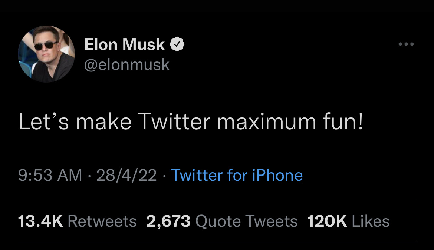This screenshot has width=434, height=250.
Task: Click the blue verified checkmark badge
Action: tap(177, 45)
